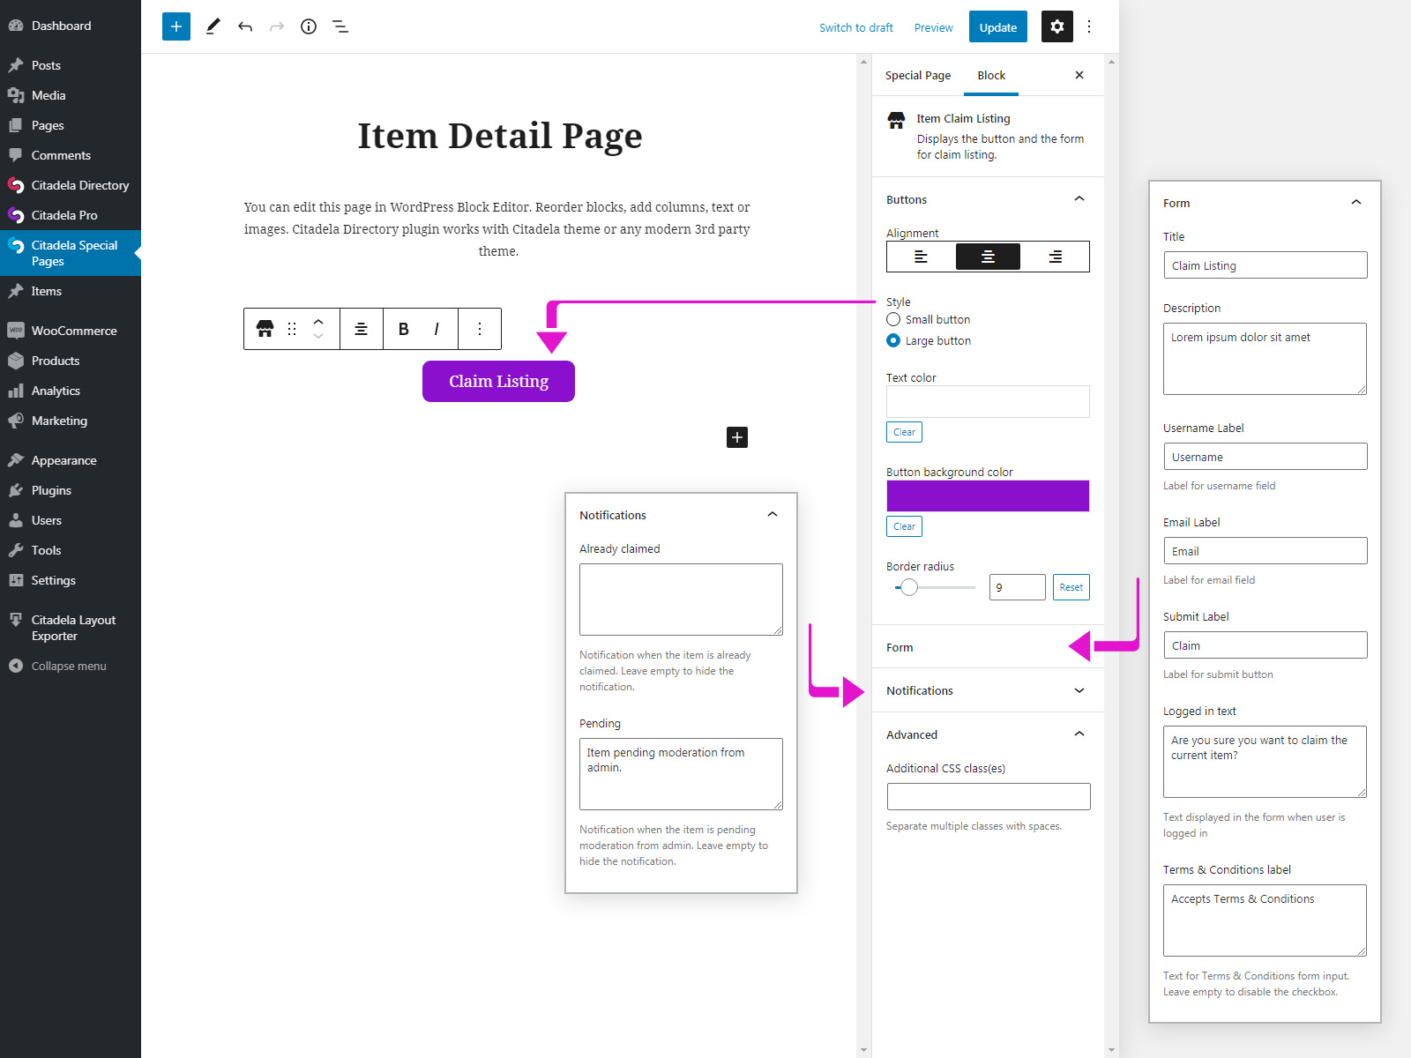Open Citadela Directory in sidebar
Viewport: 1411px width, 1058px height.
79,185
